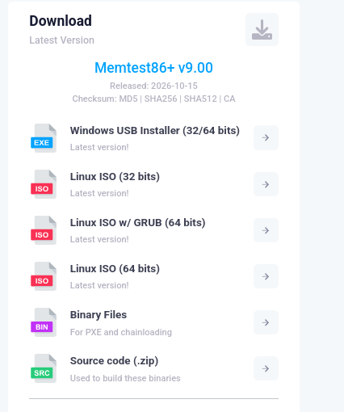Viewport: 344px width, 412px height.
Task: Click the SRC file icon for Source code
Action: click(x=44, y=368)
